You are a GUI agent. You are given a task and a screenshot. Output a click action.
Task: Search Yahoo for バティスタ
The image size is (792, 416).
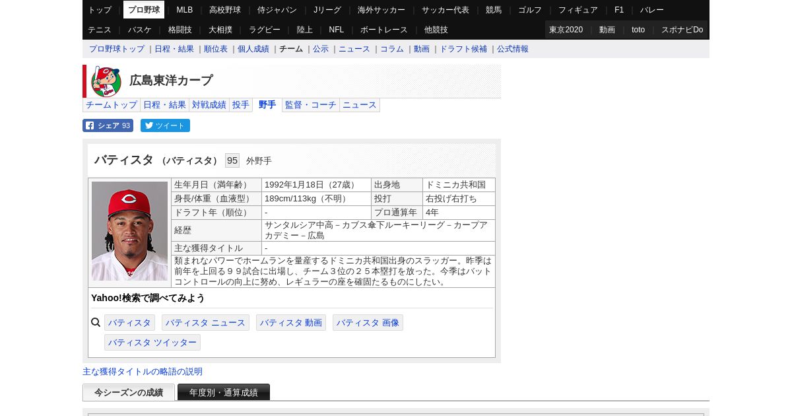[129, 323]
